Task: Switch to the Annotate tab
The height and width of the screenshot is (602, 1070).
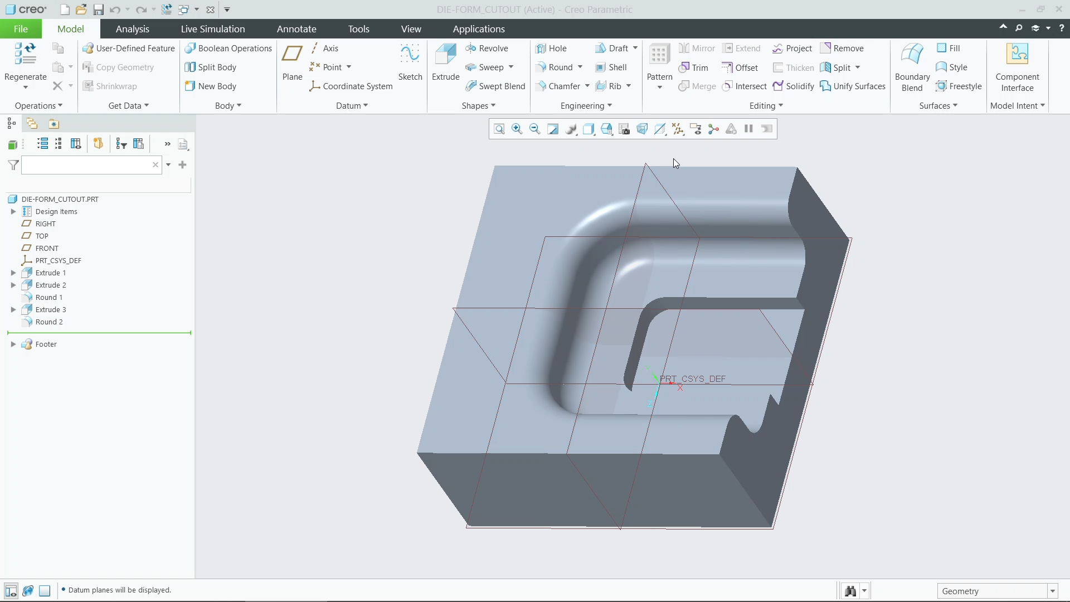Action: pos(296,29)
